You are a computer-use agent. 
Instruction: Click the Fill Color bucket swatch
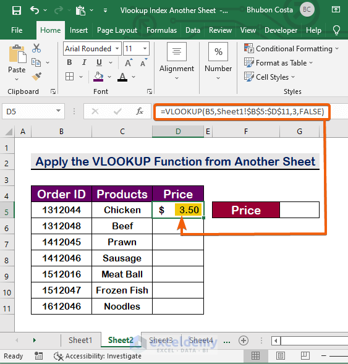(98, 77)
